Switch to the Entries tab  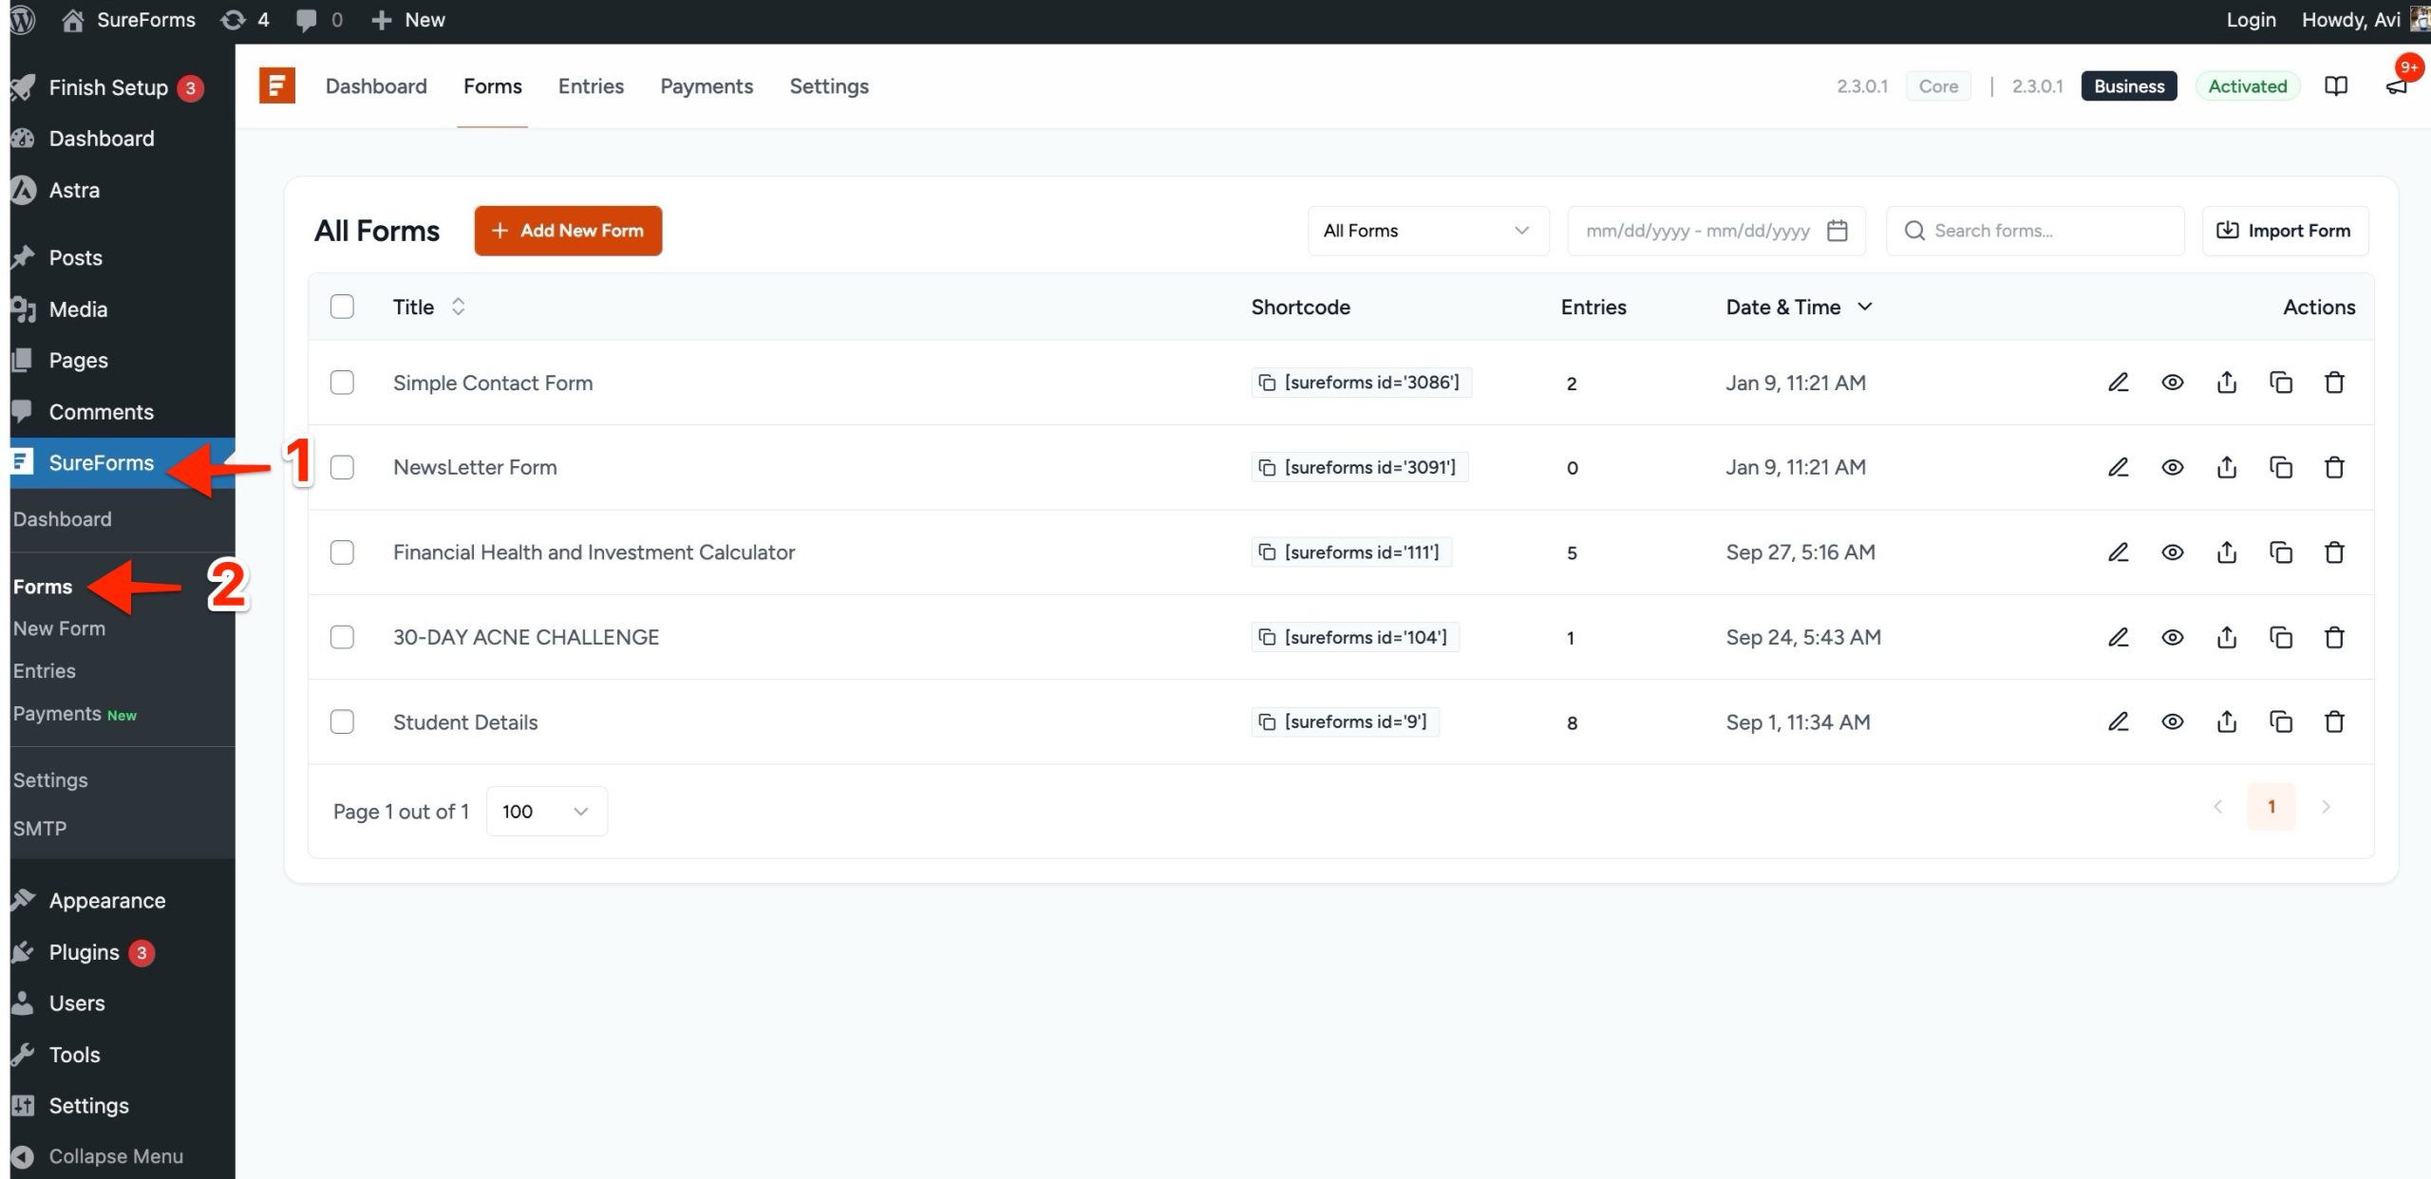591,86
